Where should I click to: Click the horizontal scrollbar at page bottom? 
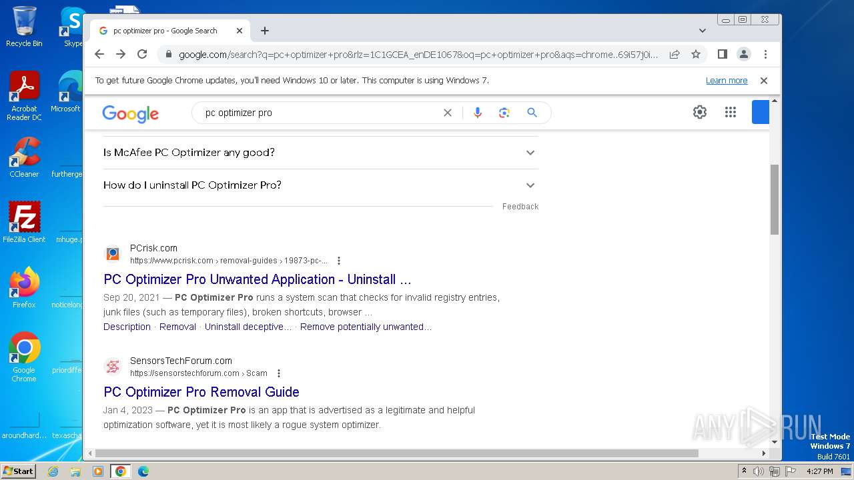[396, 453]
